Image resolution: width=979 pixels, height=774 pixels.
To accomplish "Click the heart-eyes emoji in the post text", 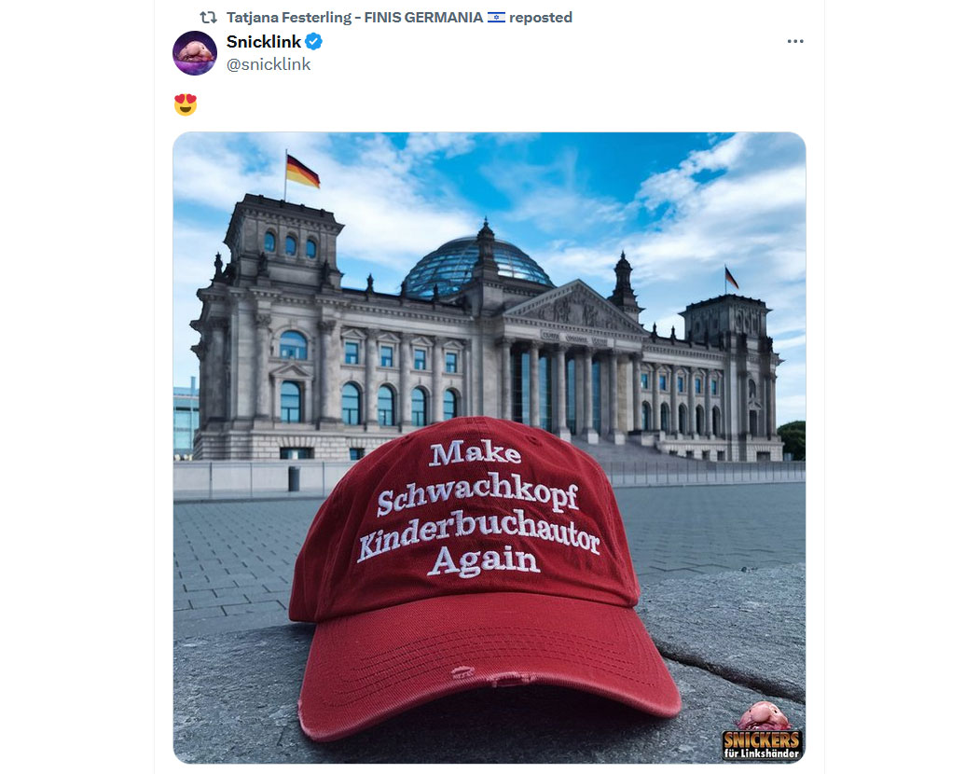I will [x=186, y=104].
